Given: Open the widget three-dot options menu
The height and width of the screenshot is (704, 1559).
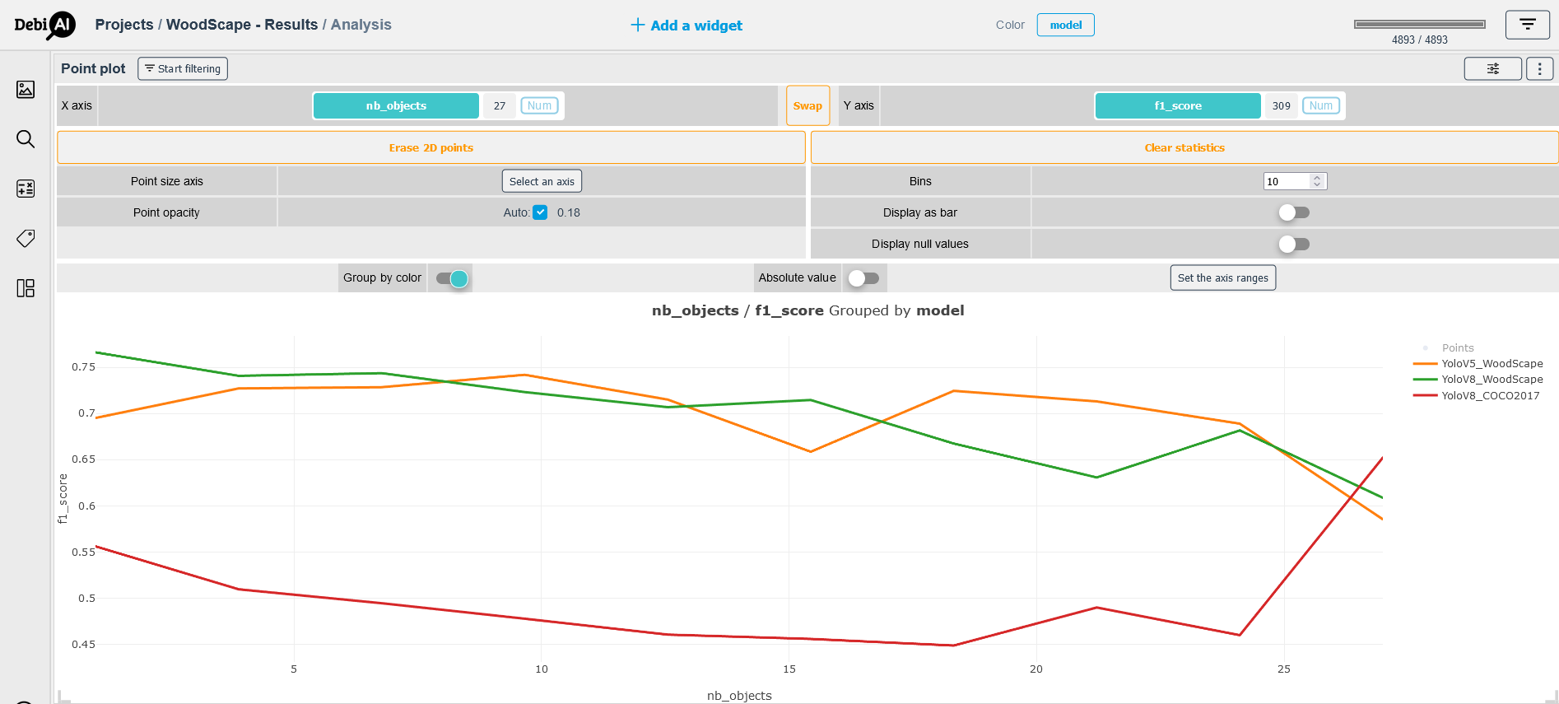Looking at the screenshot, I should pyautogui.click(x=1539, y=68).
